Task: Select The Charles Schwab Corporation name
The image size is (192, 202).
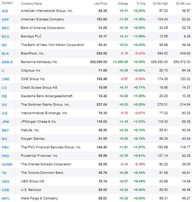Action: coord(46,164)
